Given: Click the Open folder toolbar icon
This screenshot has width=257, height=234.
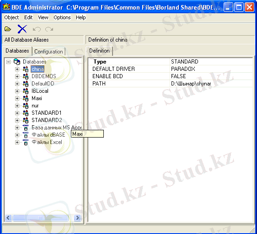Looking at the screenshot, I should point(8,29).
